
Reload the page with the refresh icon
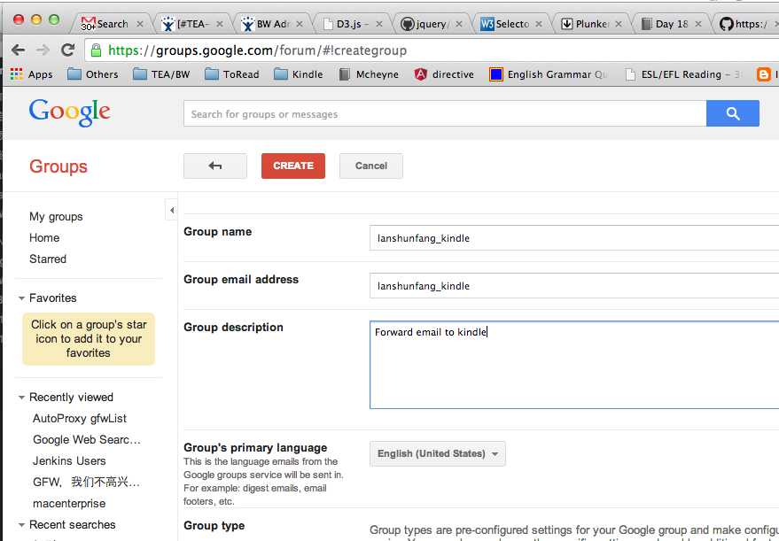pyautogui.click(x=67, y=50)
